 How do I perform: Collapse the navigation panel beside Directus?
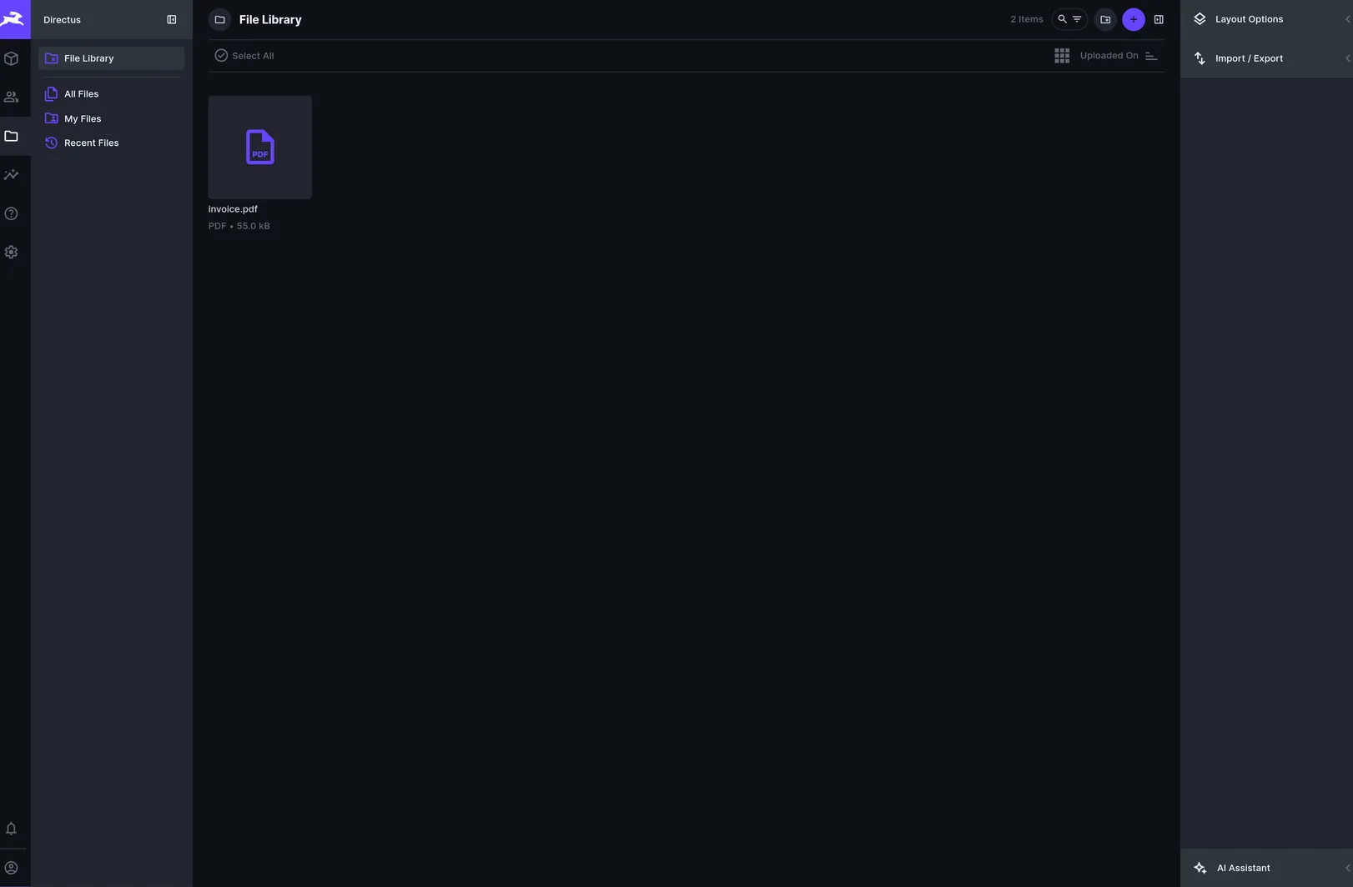[x=172, y=19]
